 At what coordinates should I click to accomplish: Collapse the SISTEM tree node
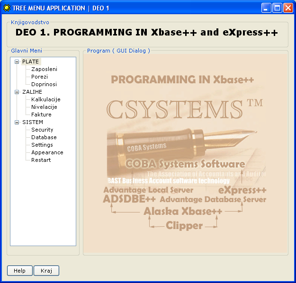pyautogui.click(x=17, y=122)
